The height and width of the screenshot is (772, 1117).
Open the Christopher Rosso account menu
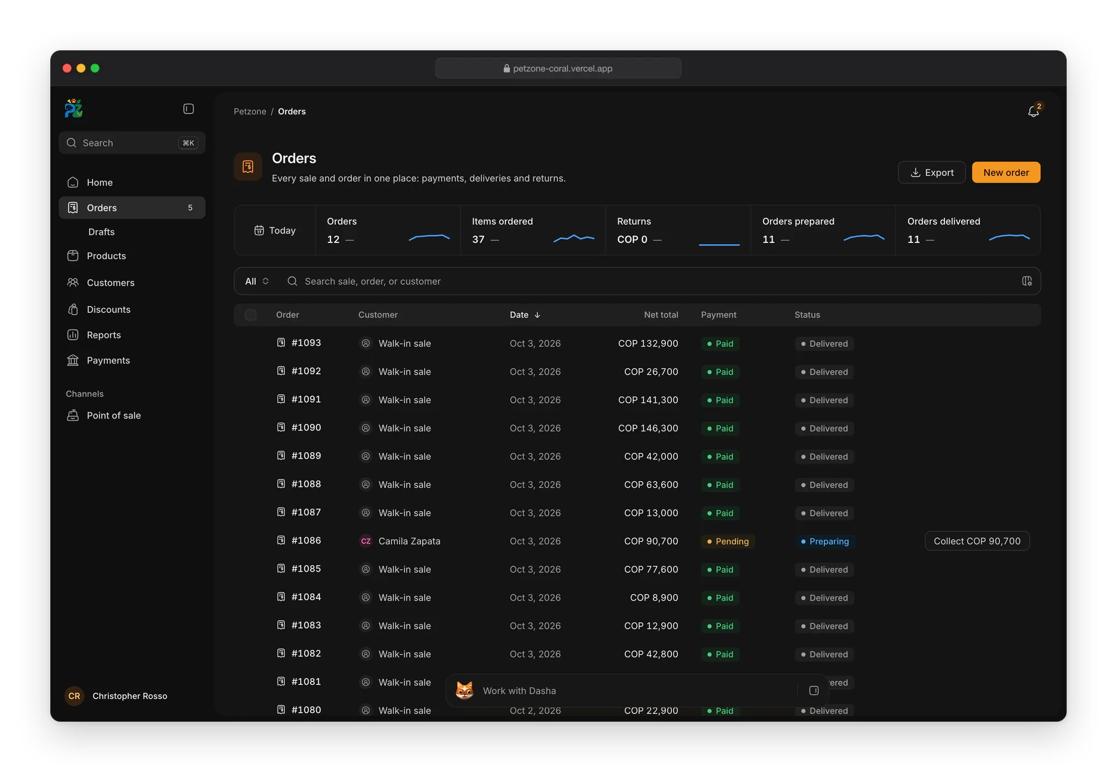point(117,696)
